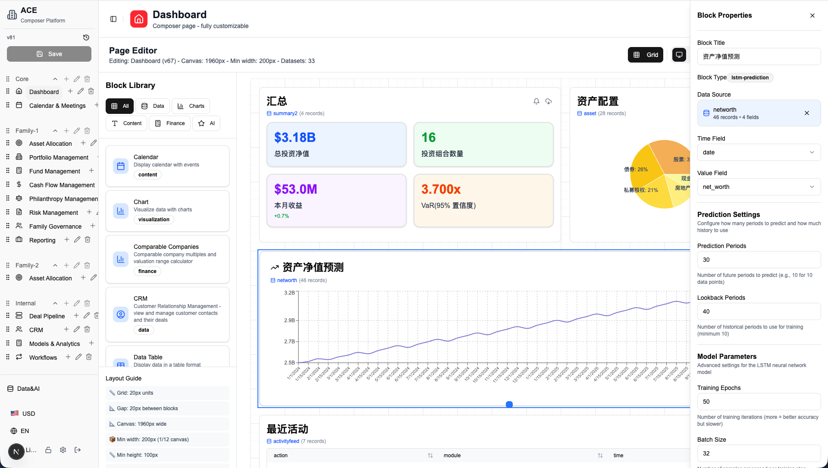The height and width of the screenshot is (468, 828).
Task: Toggle the lock icon in bottom sidebar
Action: 48,450
